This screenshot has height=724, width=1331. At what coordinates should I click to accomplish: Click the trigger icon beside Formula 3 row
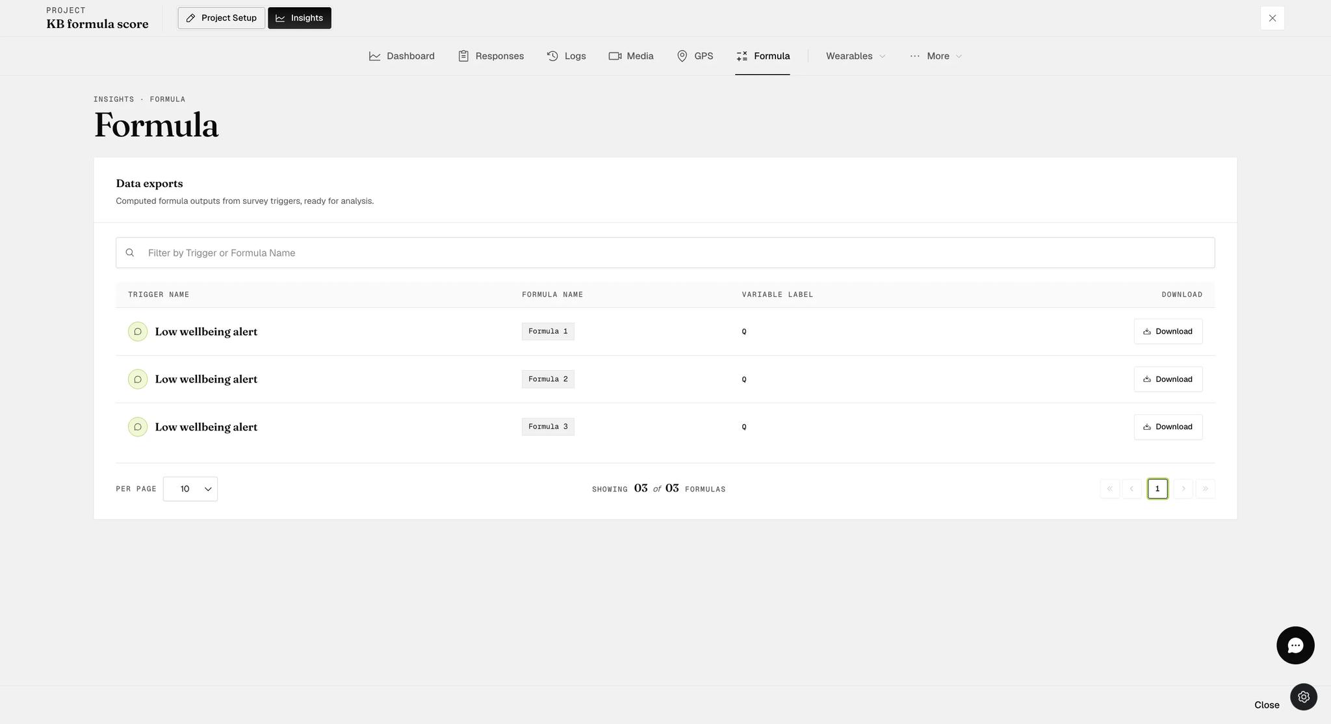(138, 427)
